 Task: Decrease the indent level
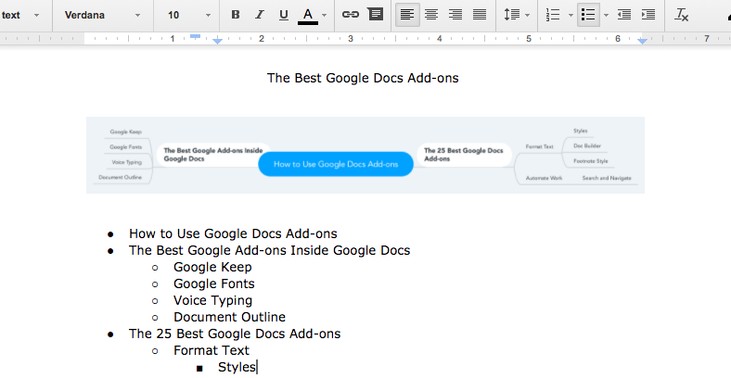click(624, 15)
